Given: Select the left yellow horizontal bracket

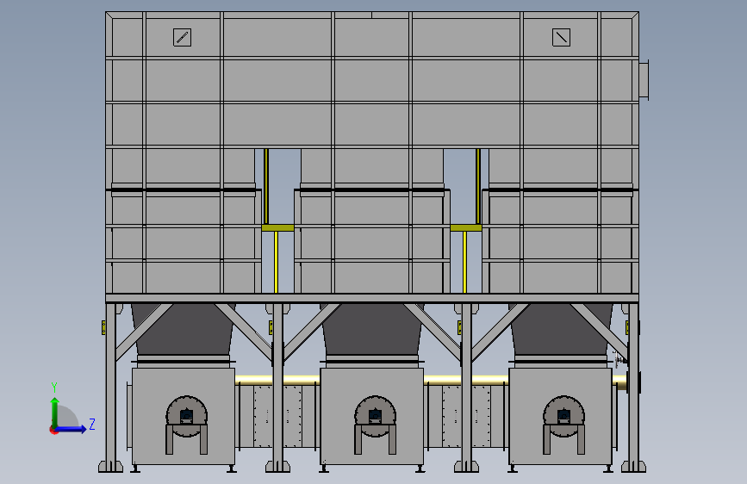Looking at the screenshot, I should 277,227.
